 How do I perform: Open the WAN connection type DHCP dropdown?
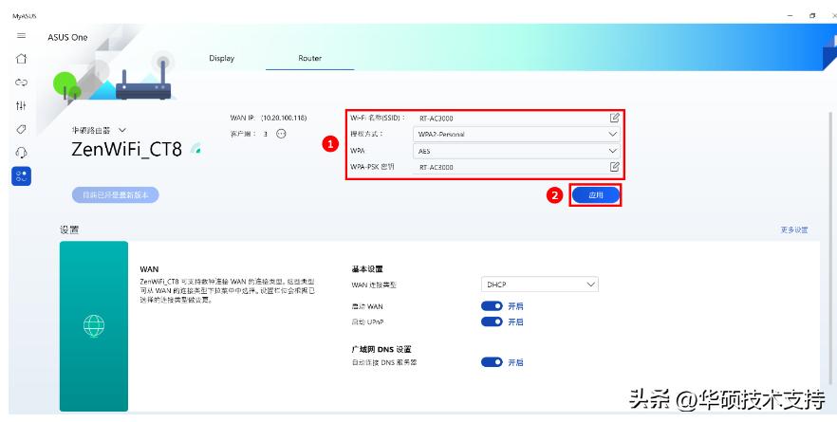pos(540,284)
